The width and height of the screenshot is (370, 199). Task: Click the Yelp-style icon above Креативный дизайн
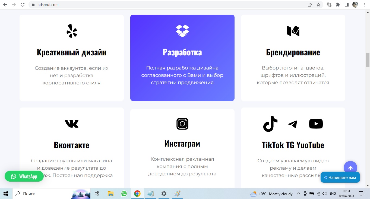pyautogui.click(x=72, y=31)
